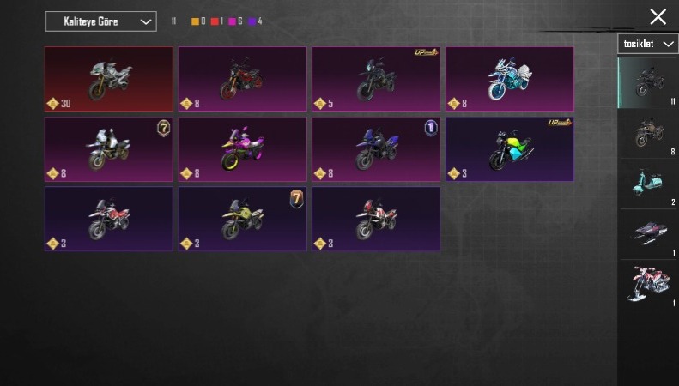Filter by orange quality swatch
This screenshot has width=679, height=386.
pyautogui.click(x=196, y=21)
